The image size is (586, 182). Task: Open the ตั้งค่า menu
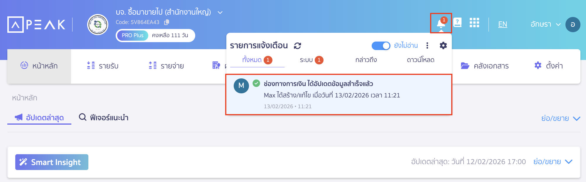pyautogui.click(x=548, y=66)
